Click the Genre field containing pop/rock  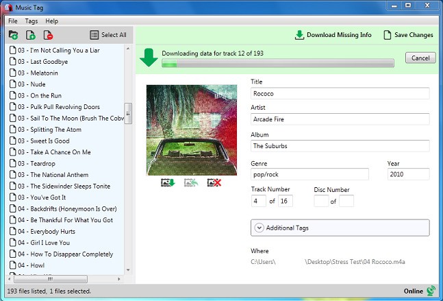(310, 174)
